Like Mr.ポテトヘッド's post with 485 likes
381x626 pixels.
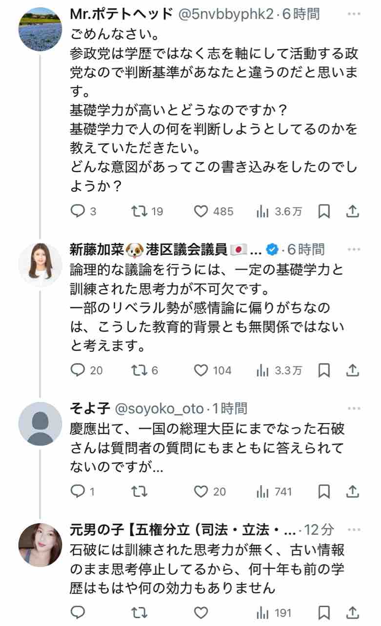coord(201,211)
